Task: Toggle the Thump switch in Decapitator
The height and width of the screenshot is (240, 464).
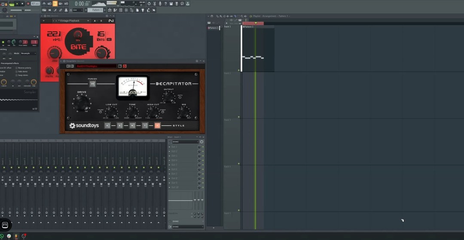Action: (101, 112)
